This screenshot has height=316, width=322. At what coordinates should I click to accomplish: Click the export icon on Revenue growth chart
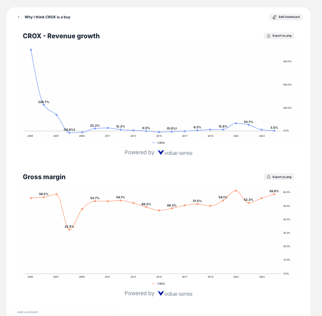[x=269, y=36]
